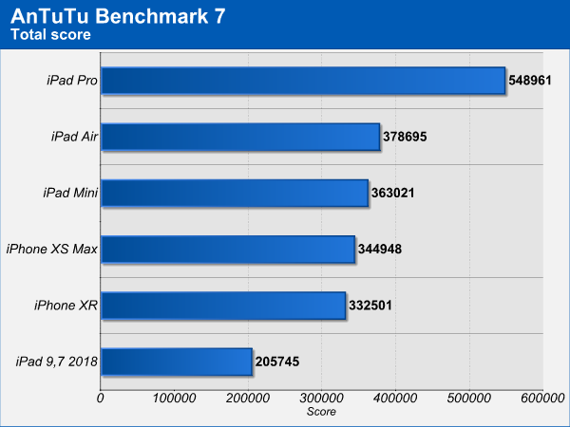
Task: Click the 0 axis tick label
Action: [101, 399]
